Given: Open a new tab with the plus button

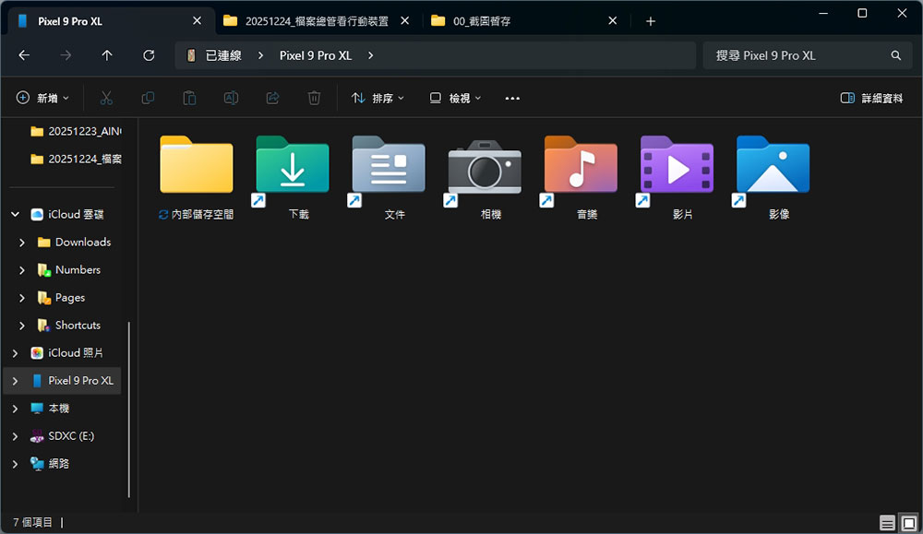Looking at the screenshot, I should pos(651,19).
